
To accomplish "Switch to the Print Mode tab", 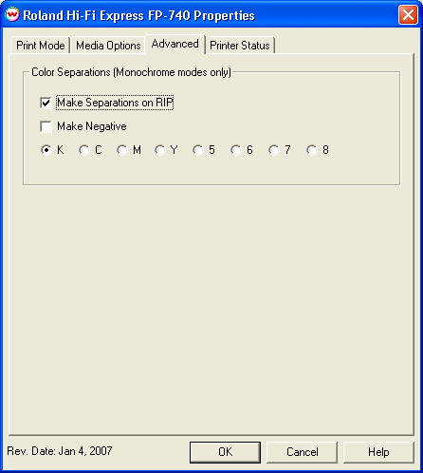I will [x=40, y=46].
